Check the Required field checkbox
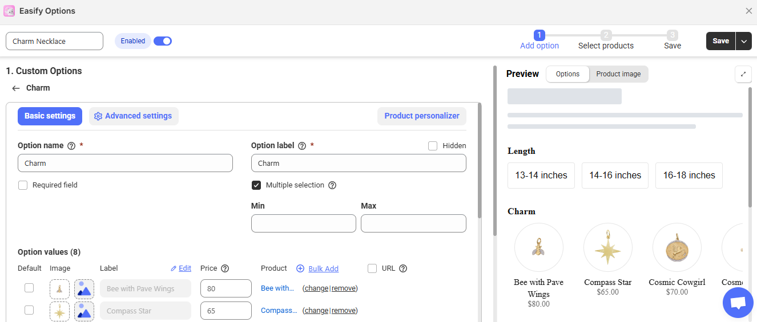 pos(23,185)
